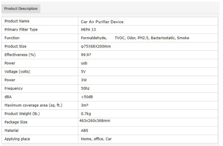Select the 463x260x368mm package size value
This screenshot has height=146, width=223.
(x=95, y=121)
